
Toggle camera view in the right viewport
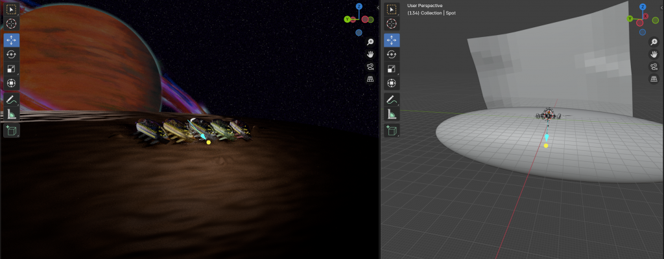coord(654,67)
